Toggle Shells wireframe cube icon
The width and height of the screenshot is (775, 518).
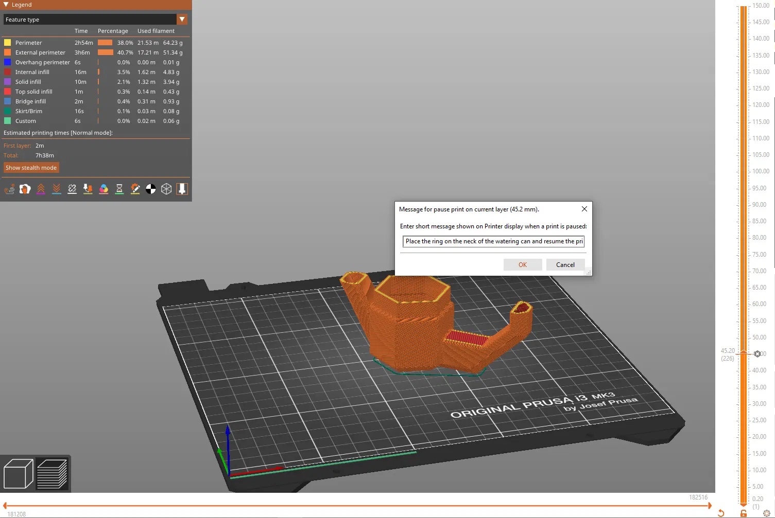point(166,189)
